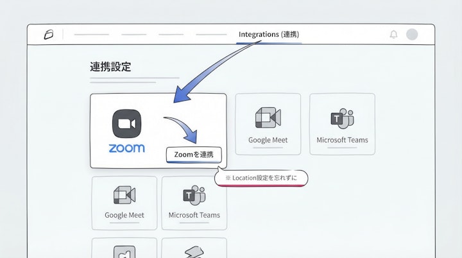This screenshot has width=462, height=258.
Task: Click Microsoft Teams label in second card row
Action: [x=194, y=215]
